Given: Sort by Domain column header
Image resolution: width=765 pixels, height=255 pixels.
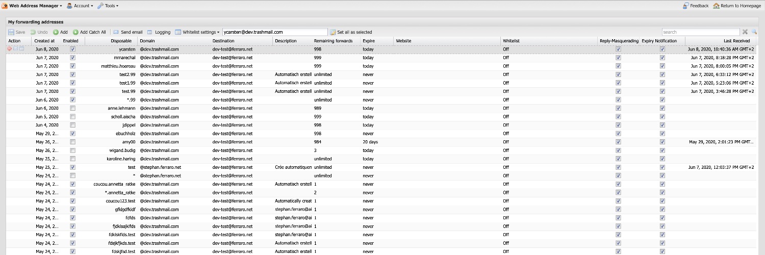Looking at the screenshot, I should click(x=174, y=41).
